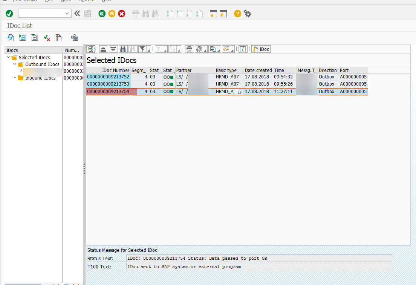
Task: Collapse the command field with the double chevron
Action: click(x=77, y=14)
